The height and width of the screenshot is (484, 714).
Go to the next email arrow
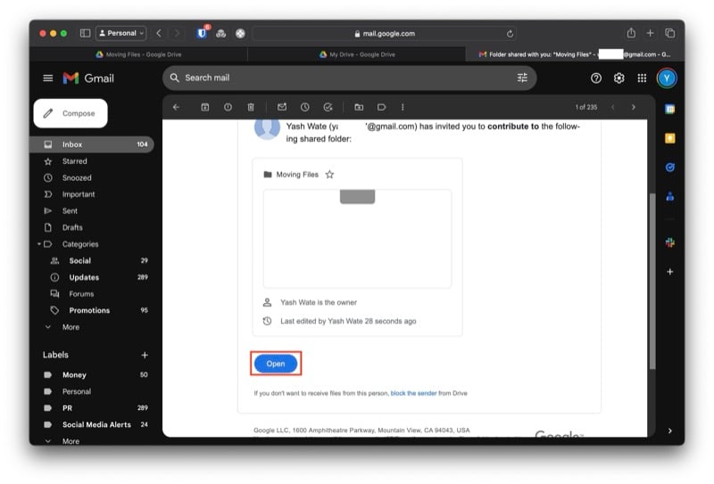(634, 107)
